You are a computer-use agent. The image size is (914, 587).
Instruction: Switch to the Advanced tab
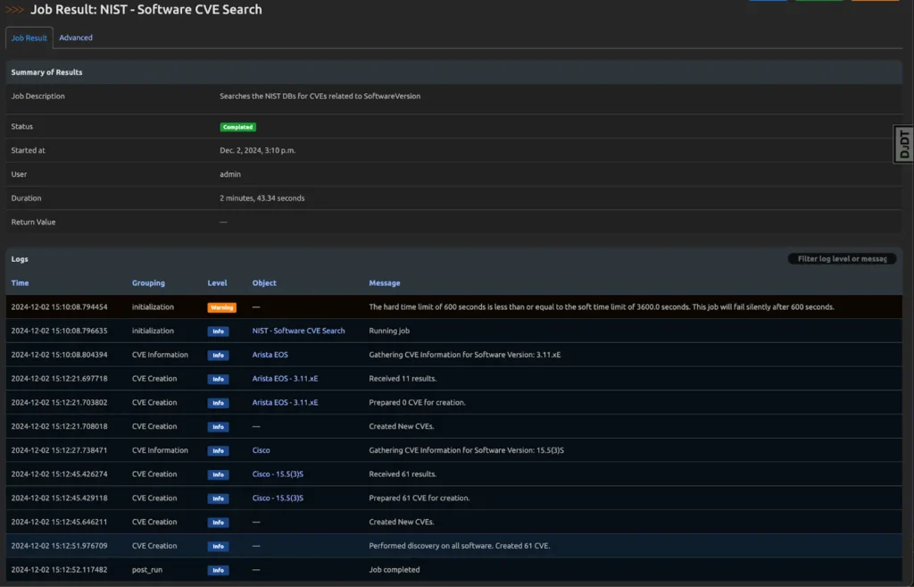pyautogui.click(x=76, y=38)
